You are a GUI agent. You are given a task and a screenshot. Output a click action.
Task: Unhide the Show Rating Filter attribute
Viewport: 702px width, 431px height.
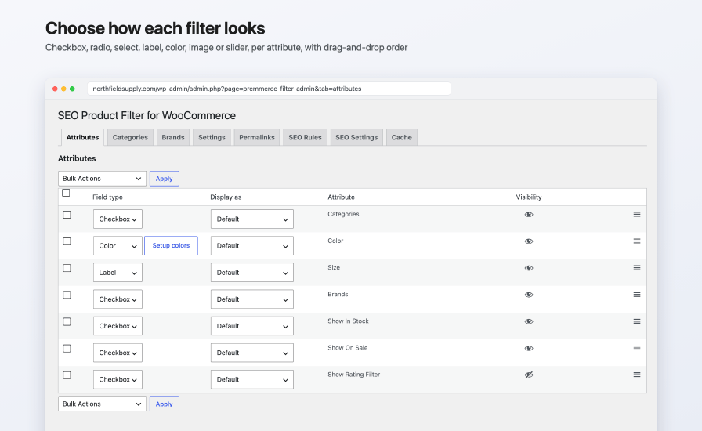pos(529,375)
